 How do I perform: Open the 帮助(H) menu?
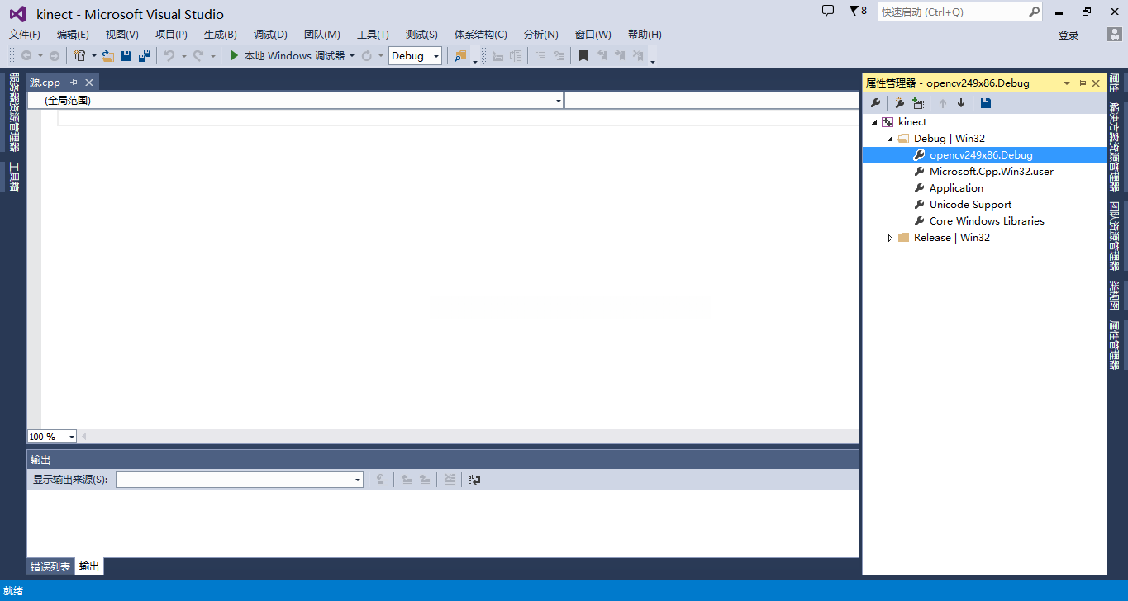645,35
